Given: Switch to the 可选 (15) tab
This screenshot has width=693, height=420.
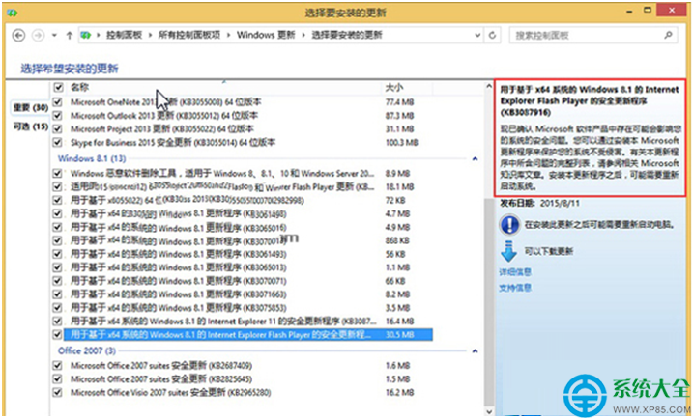Looking at the screenshot, I should [x=30, y=126].
